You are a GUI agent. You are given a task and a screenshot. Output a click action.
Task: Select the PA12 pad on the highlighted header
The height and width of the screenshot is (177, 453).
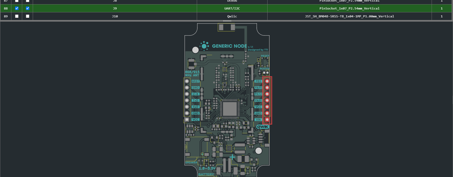tap(267, 94)
